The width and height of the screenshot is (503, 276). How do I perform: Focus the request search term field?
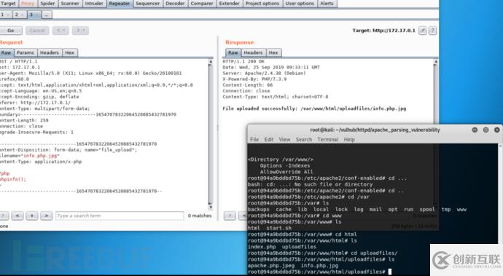(x=120, y=216)
